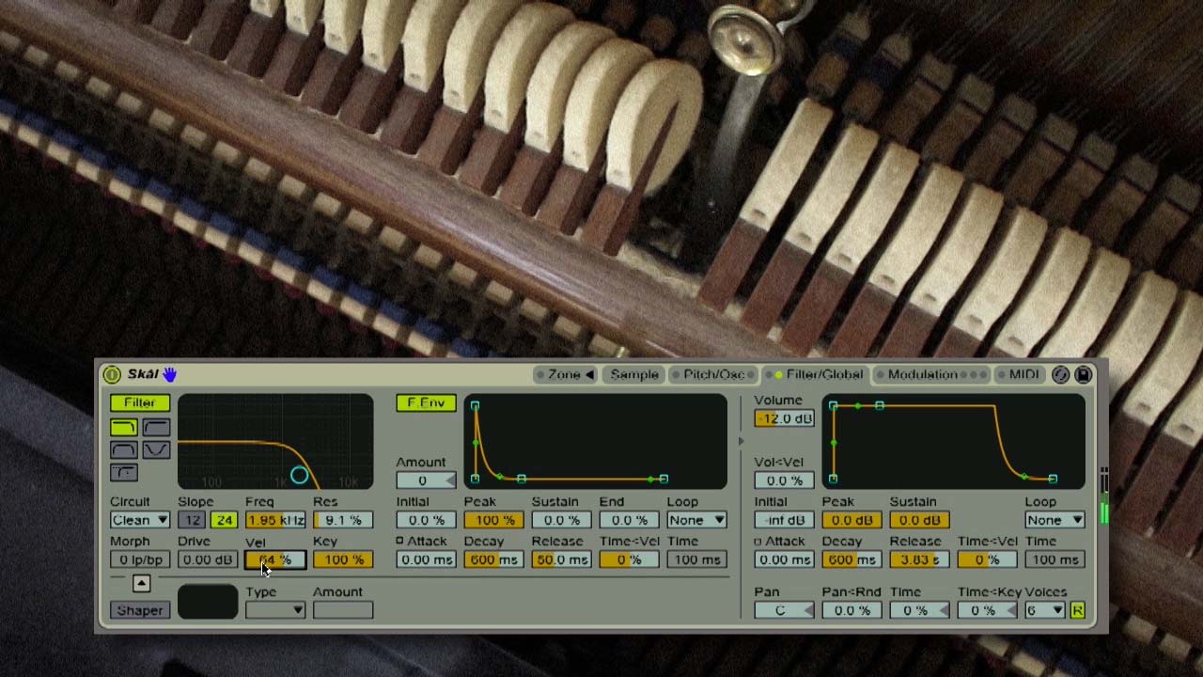The image size is (1203, 677).
Task: Click the Shaper section button
Action: [139, 610]
